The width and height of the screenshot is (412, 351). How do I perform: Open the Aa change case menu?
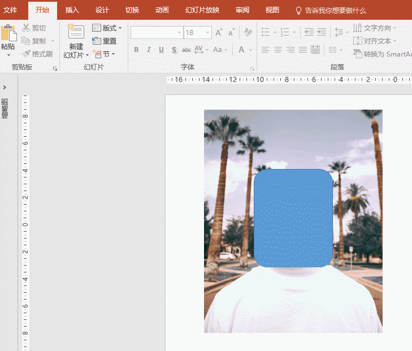click(220, 50)
